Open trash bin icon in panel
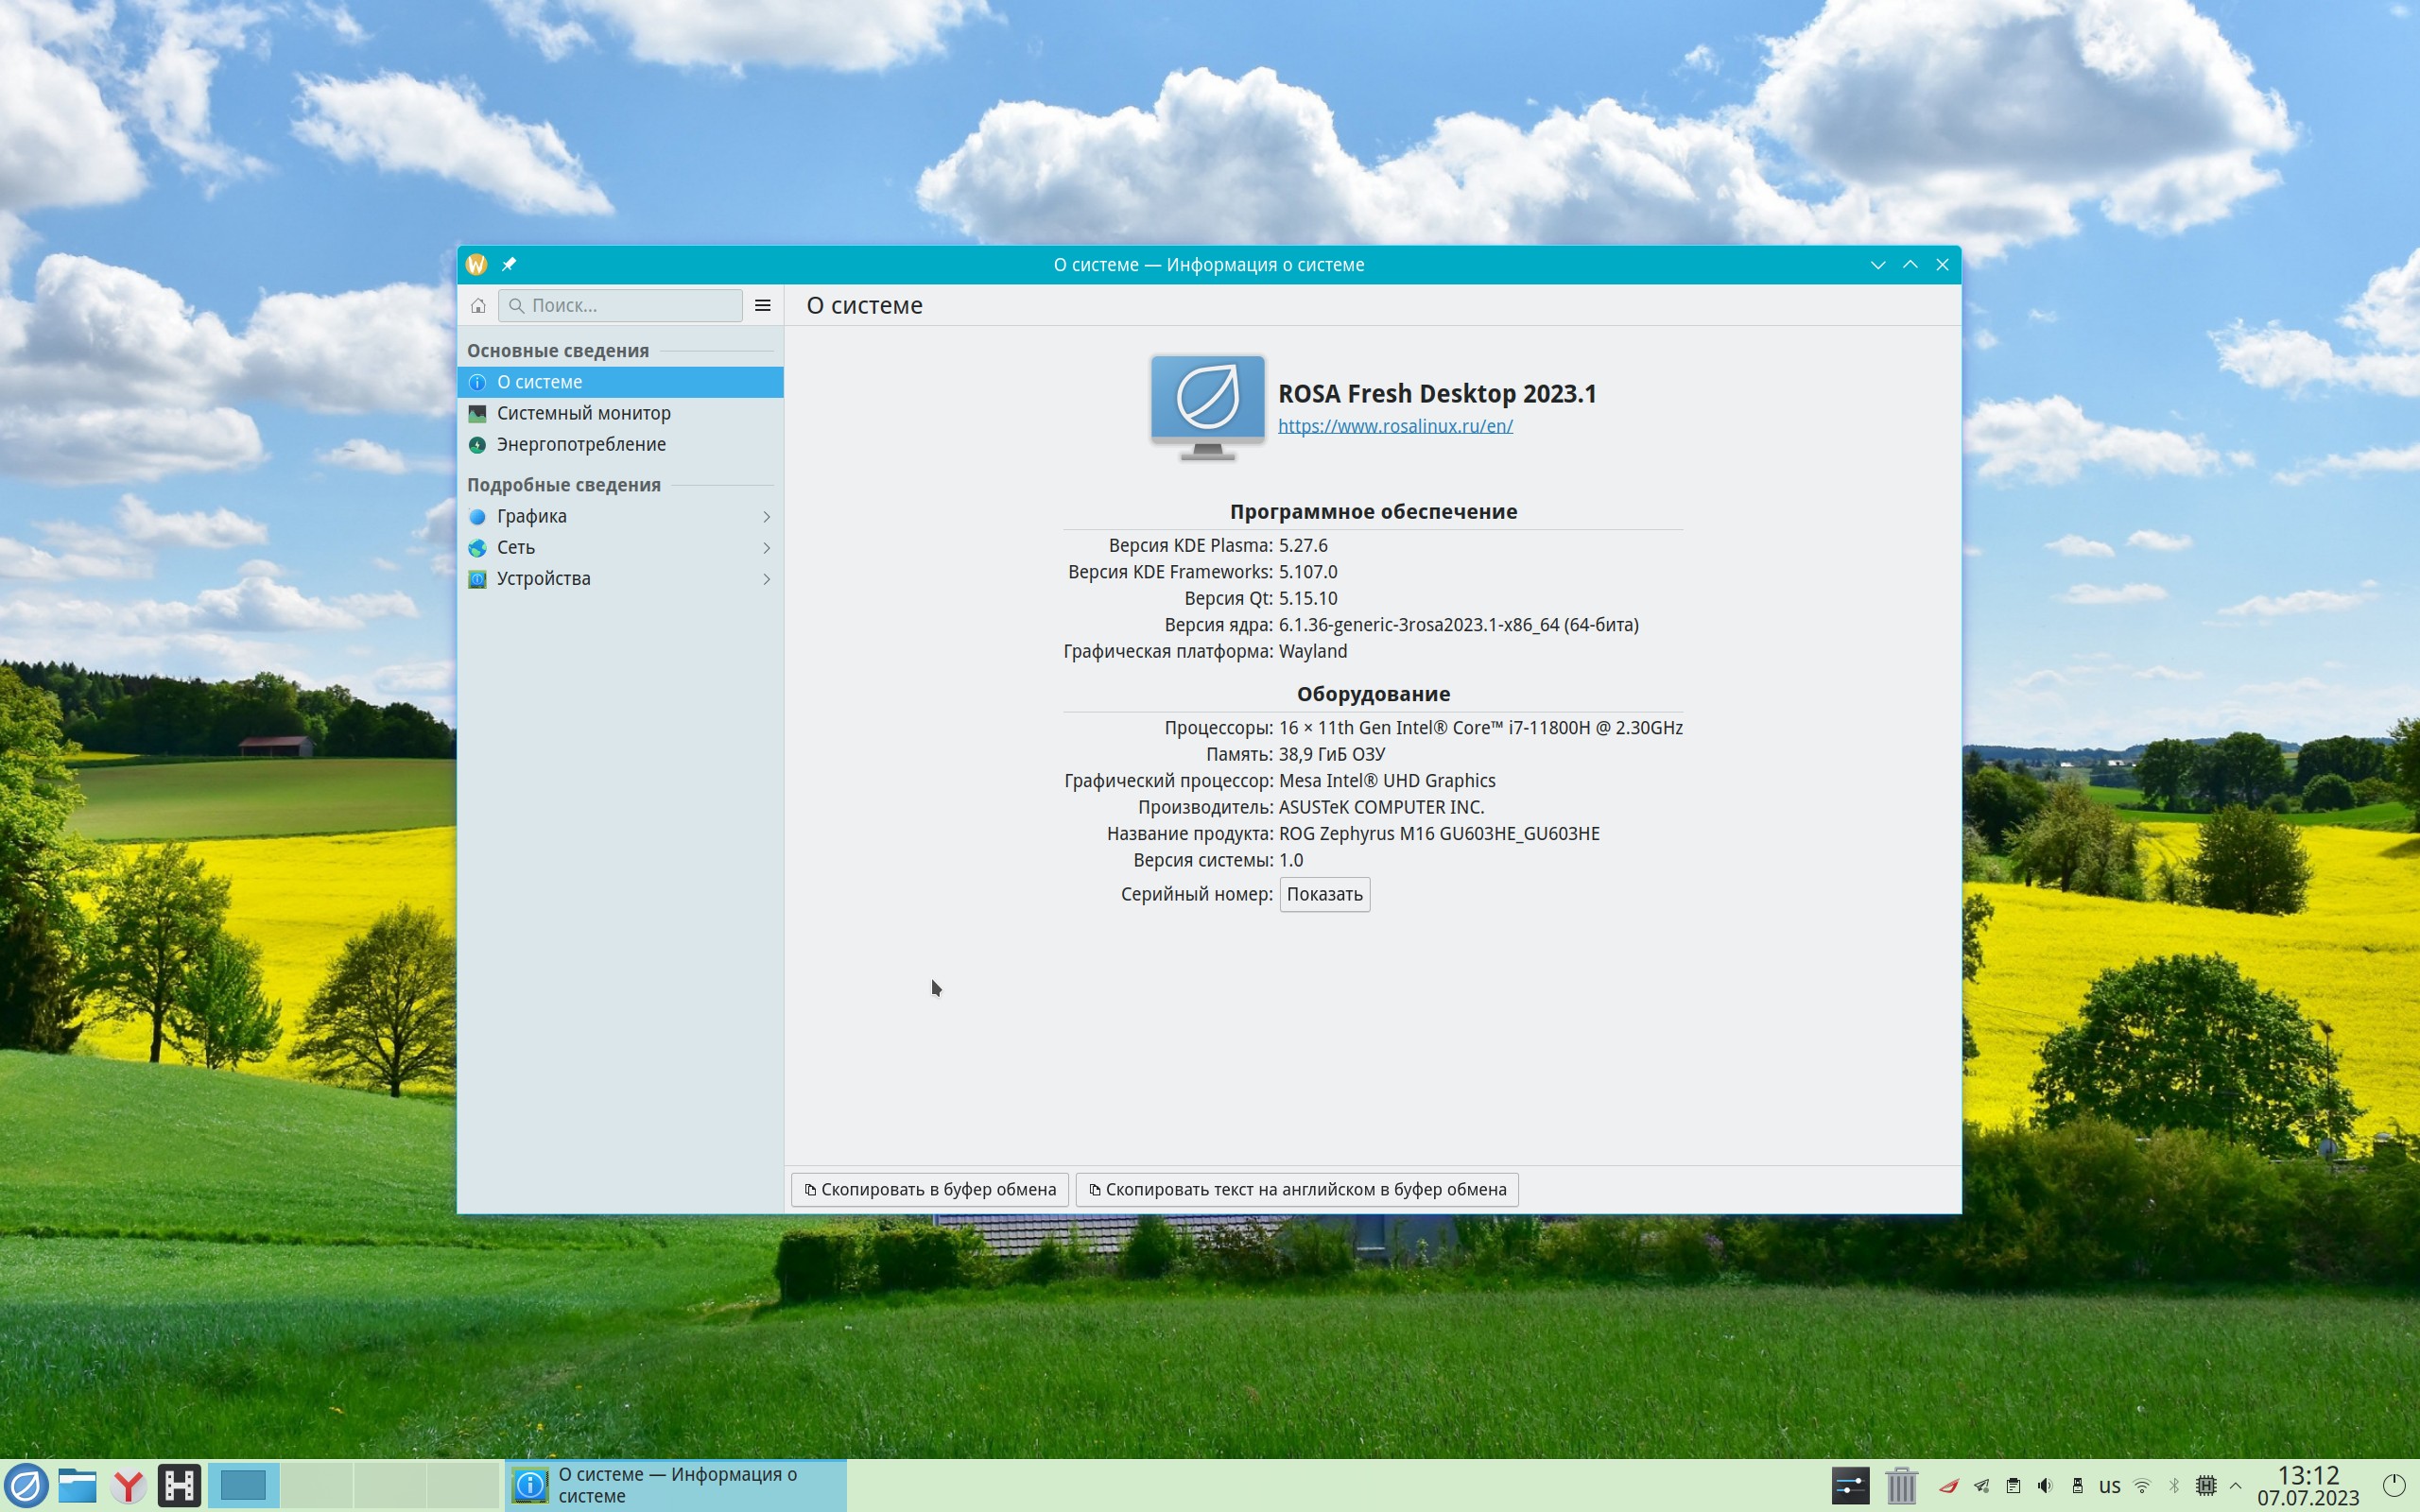Screen dimensions: 2420x1512 (1900, 1486)
